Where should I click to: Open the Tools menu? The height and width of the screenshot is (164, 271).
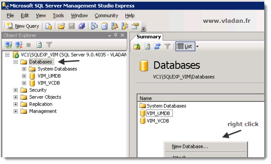[58, 16]
